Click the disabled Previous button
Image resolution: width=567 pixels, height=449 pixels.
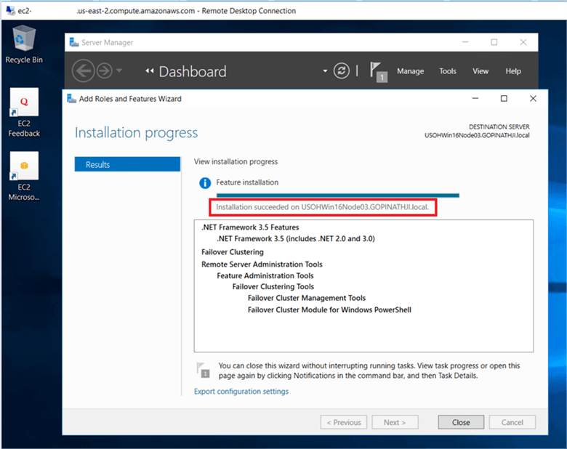click(x=344, y=422)
